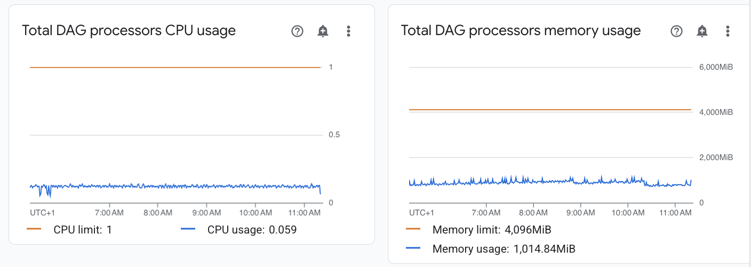Select 9:00 AM marker on CPU chart
Screen dimensions: 751x267
206,213
